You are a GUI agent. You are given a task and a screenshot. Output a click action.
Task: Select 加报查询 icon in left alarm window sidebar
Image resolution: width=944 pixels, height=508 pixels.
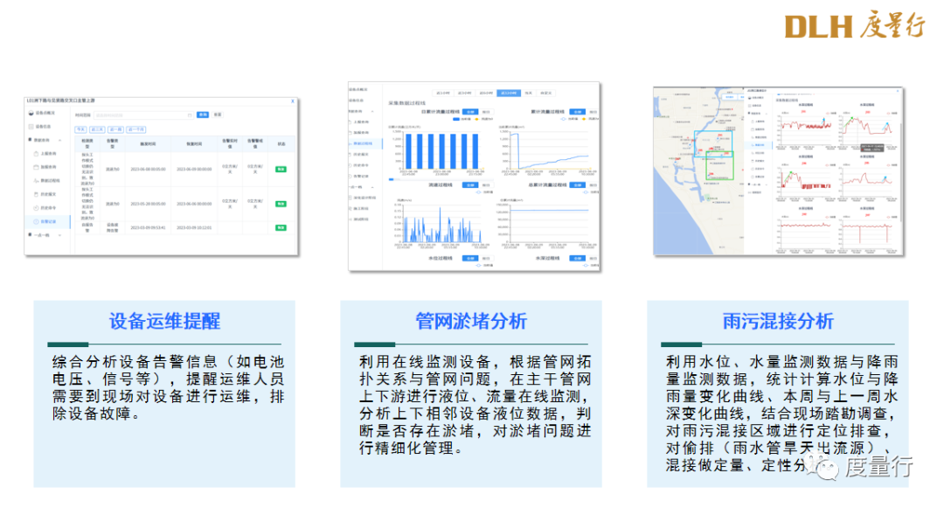click(36, 167)
